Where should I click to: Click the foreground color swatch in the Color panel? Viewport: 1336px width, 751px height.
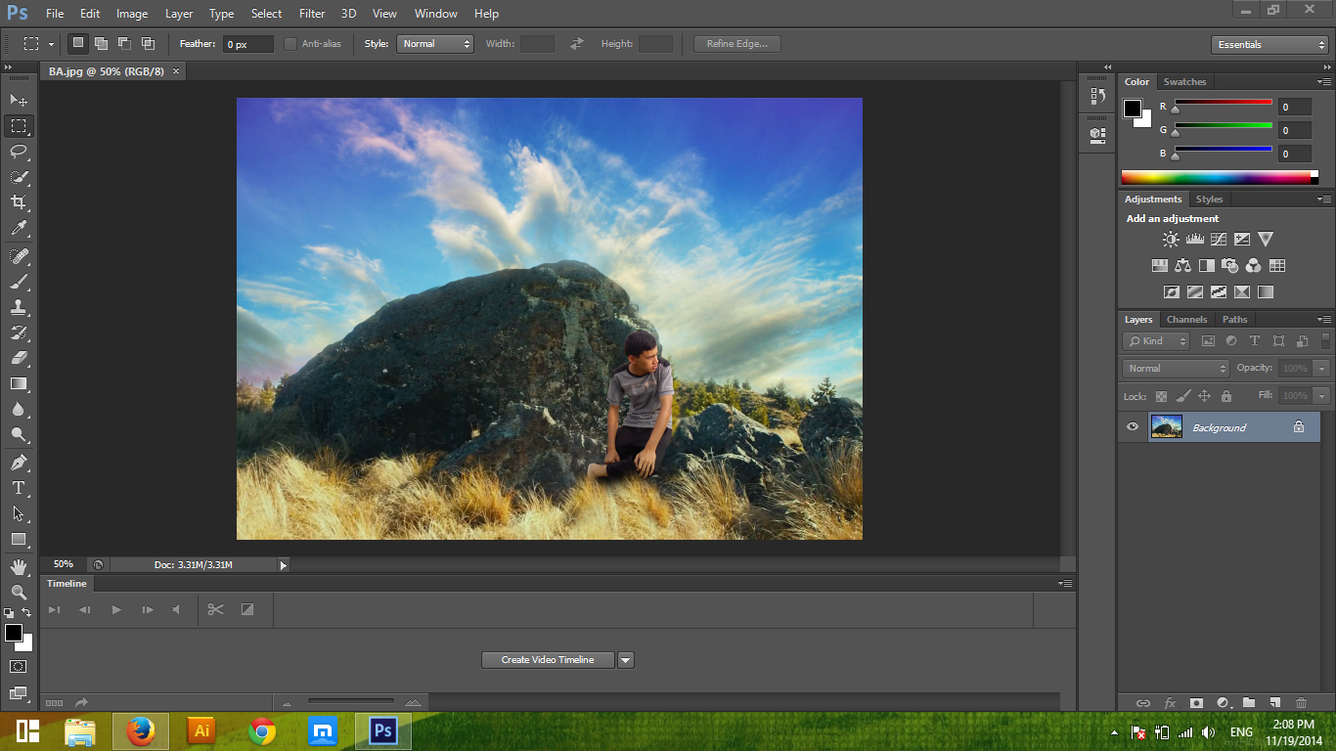point(1132,108)
